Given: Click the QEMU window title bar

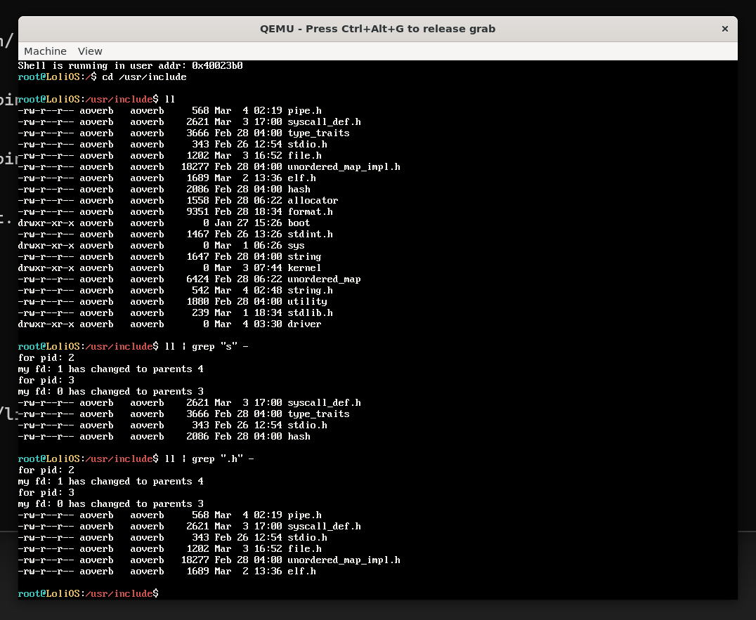Looking at the screenshot, I should (377, 29).
